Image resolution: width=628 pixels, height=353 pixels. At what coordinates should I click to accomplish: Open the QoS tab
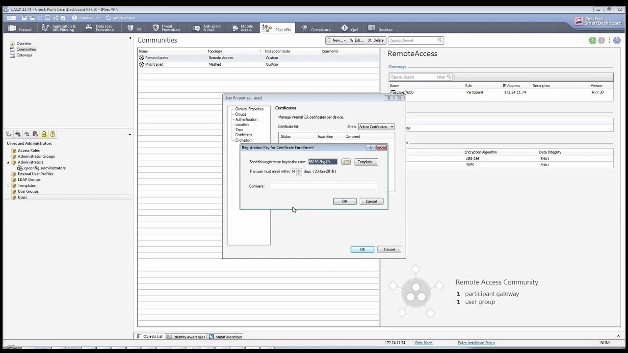pyautogui.click(x=350, y=28)
